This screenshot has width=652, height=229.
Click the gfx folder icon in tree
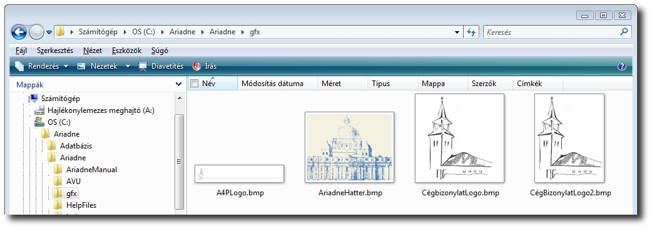(58, 193)
